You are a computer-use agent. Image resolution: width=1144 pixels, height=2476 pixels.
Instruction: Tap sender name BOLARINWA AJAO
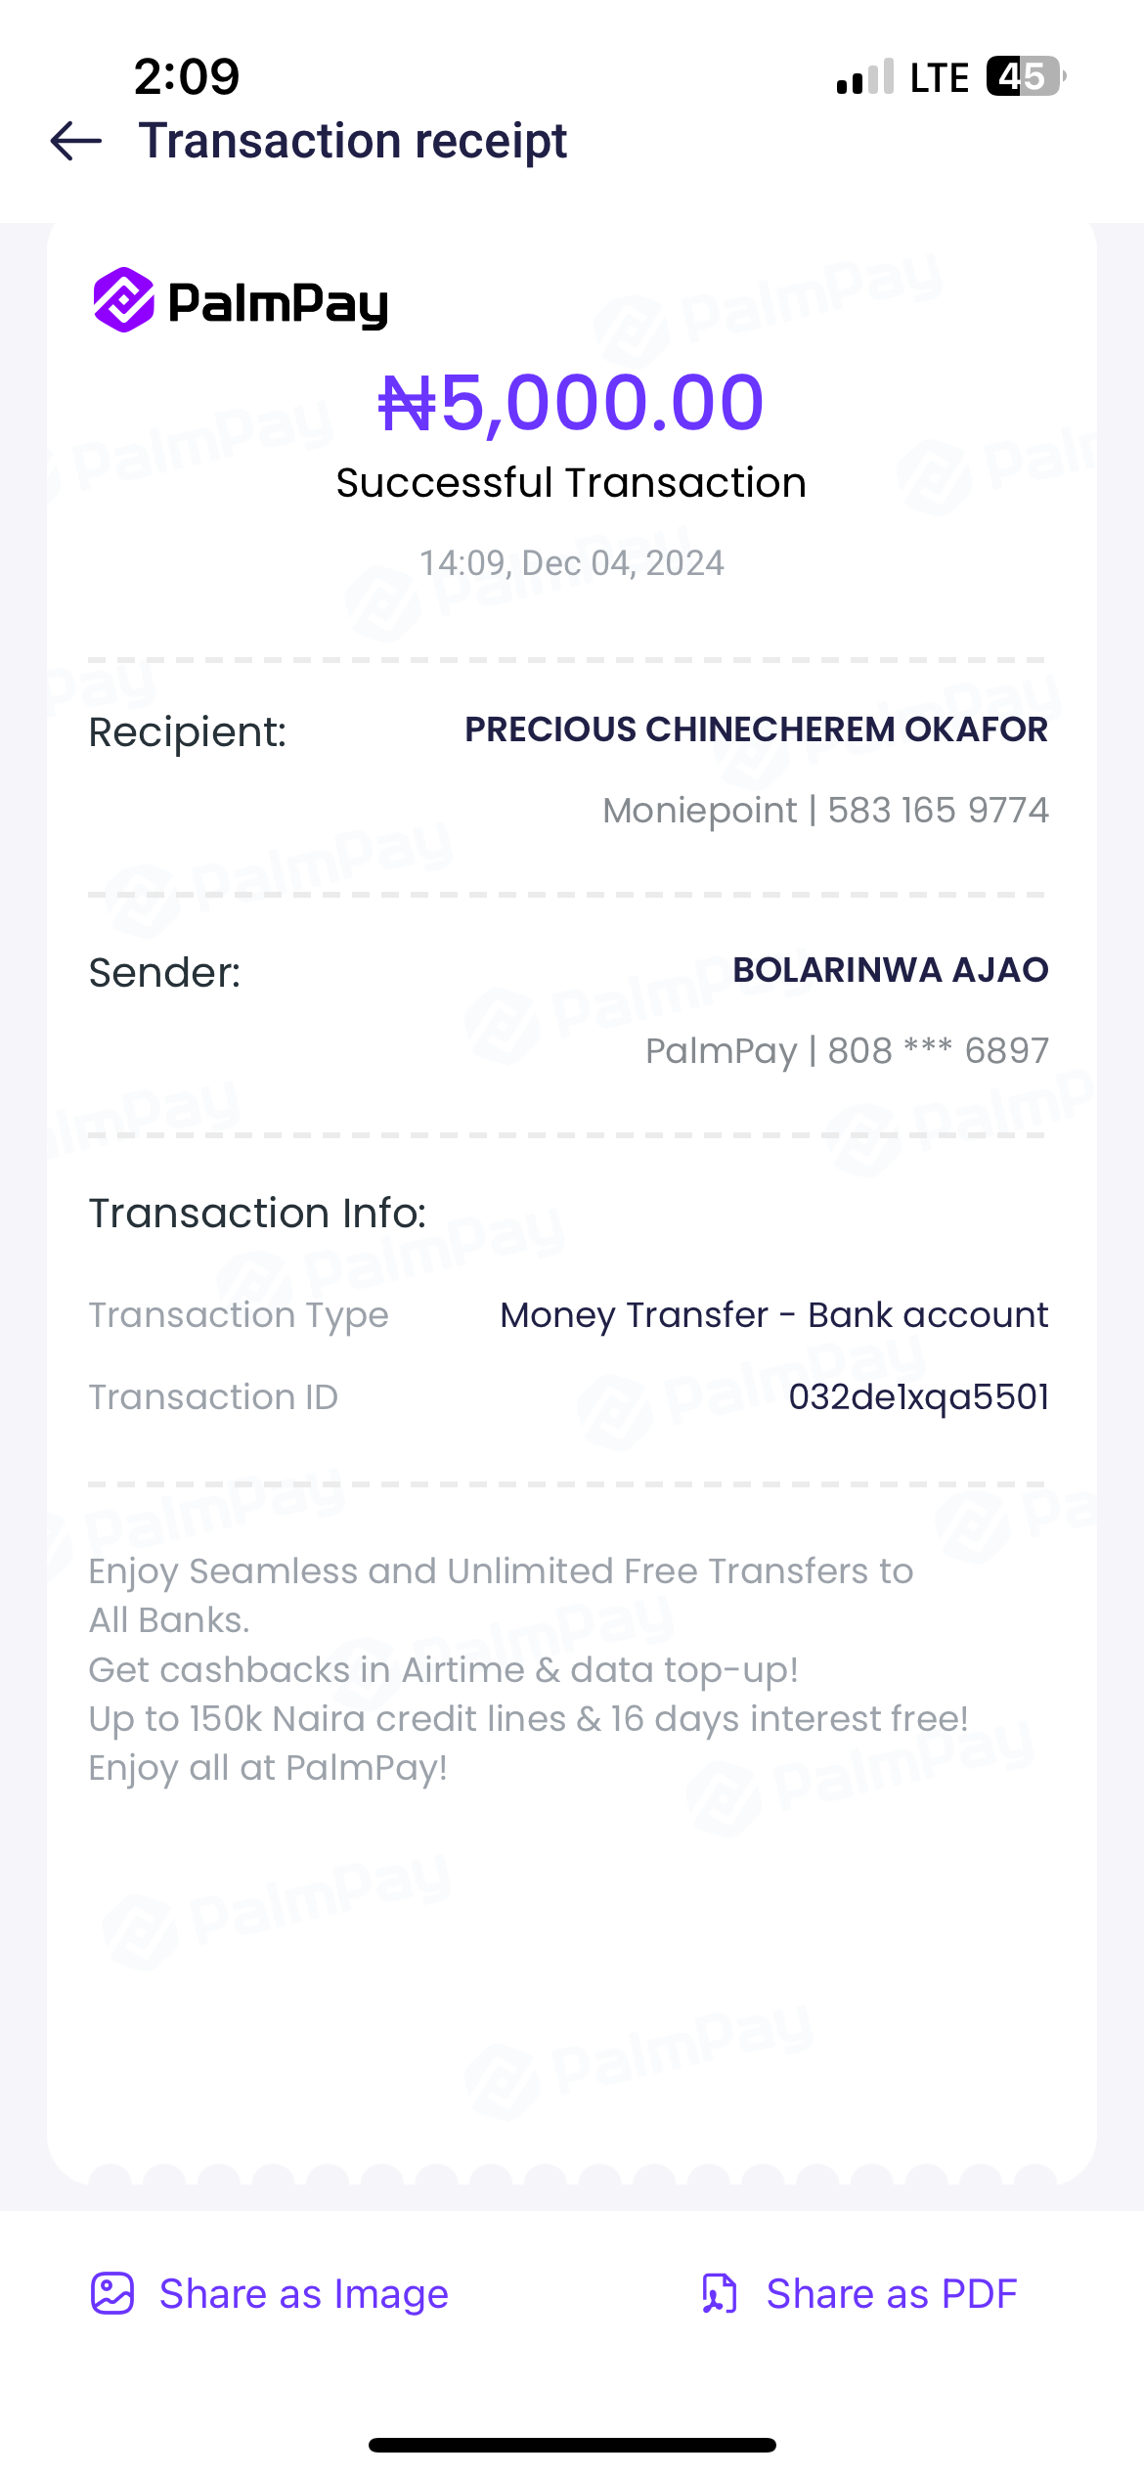[890, 970]
